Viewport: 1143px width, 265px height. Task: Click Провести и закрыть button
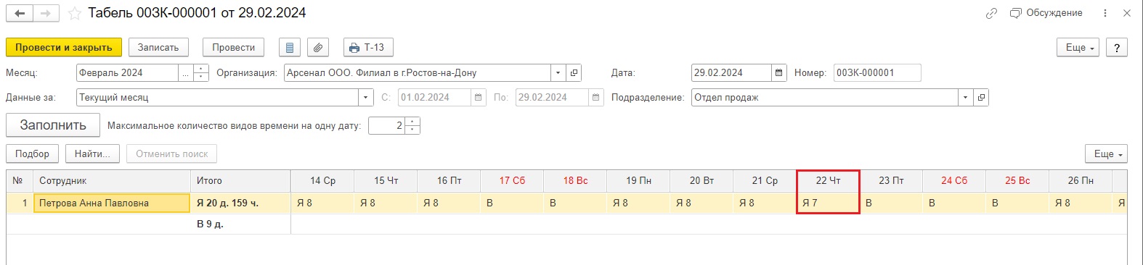point(64,48)
